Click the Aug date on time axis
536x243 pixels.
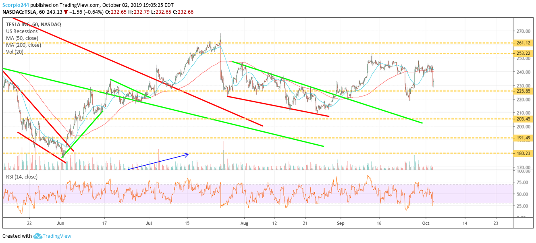pos(243,222)
